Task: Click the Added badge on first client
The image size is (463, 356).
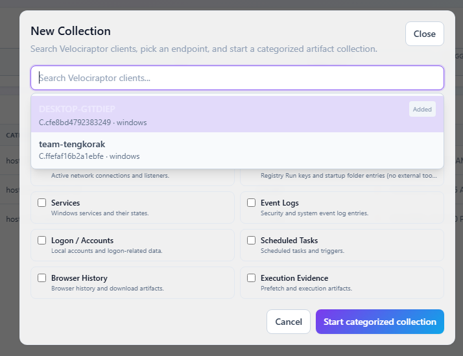Action: coord(422,109)
